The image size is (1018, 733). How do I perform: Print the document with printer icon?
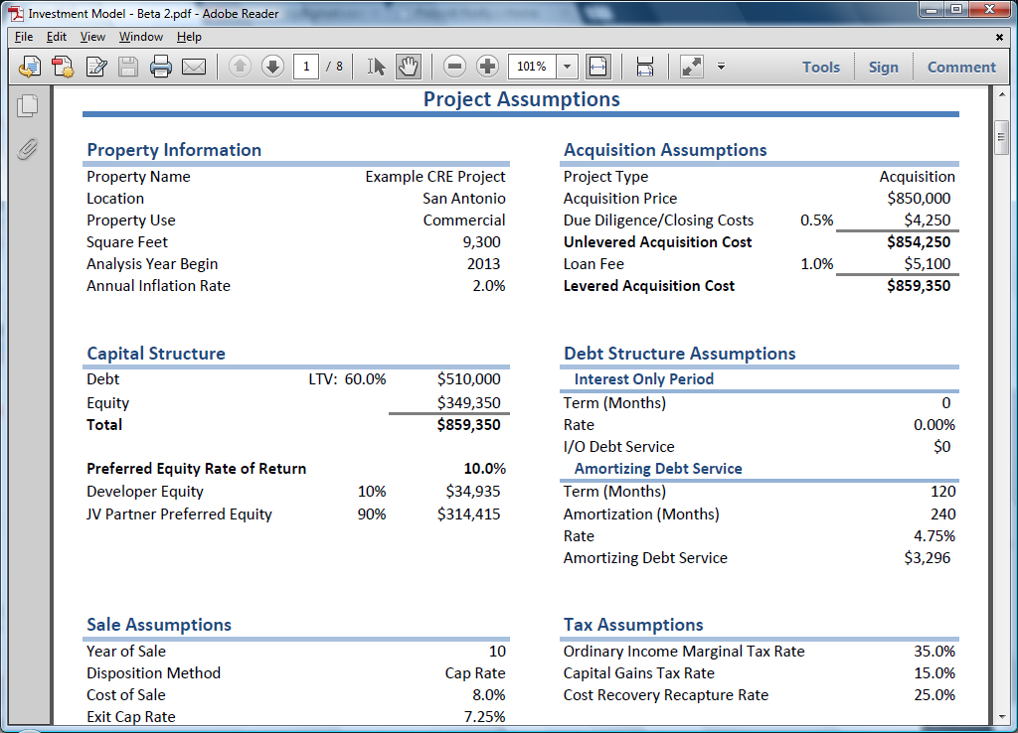(160, 67)
